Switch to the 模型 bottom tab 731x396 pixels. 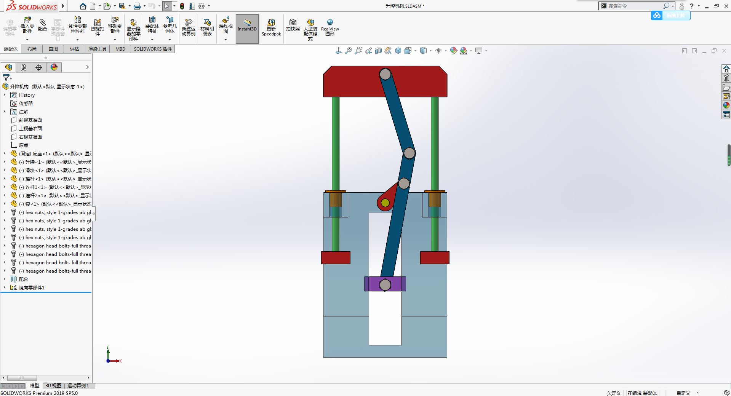(35, 386)
